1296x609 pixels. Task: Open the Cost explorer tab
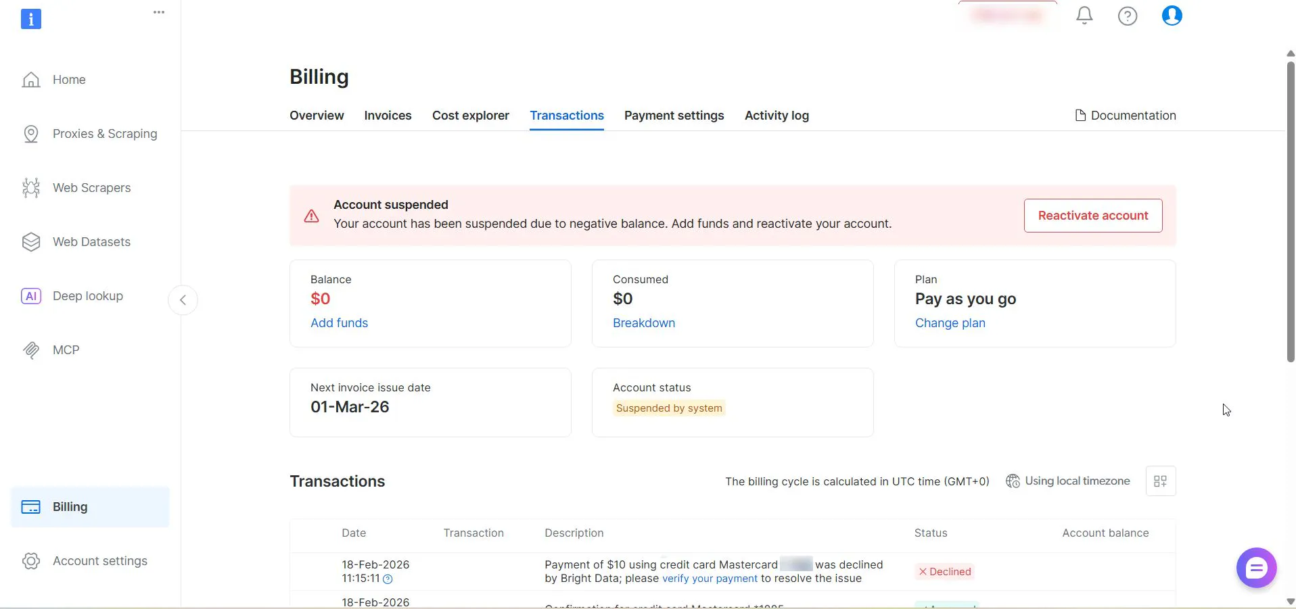click(471, 116)
